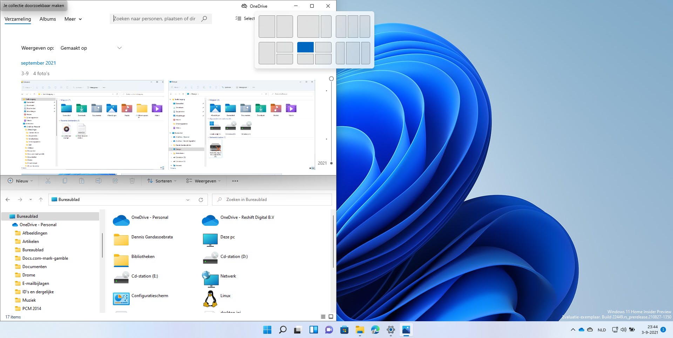Click the Rename icon in Explorer toolbar
This screenshot has width=673, height=338.
[x=98, y=181]
